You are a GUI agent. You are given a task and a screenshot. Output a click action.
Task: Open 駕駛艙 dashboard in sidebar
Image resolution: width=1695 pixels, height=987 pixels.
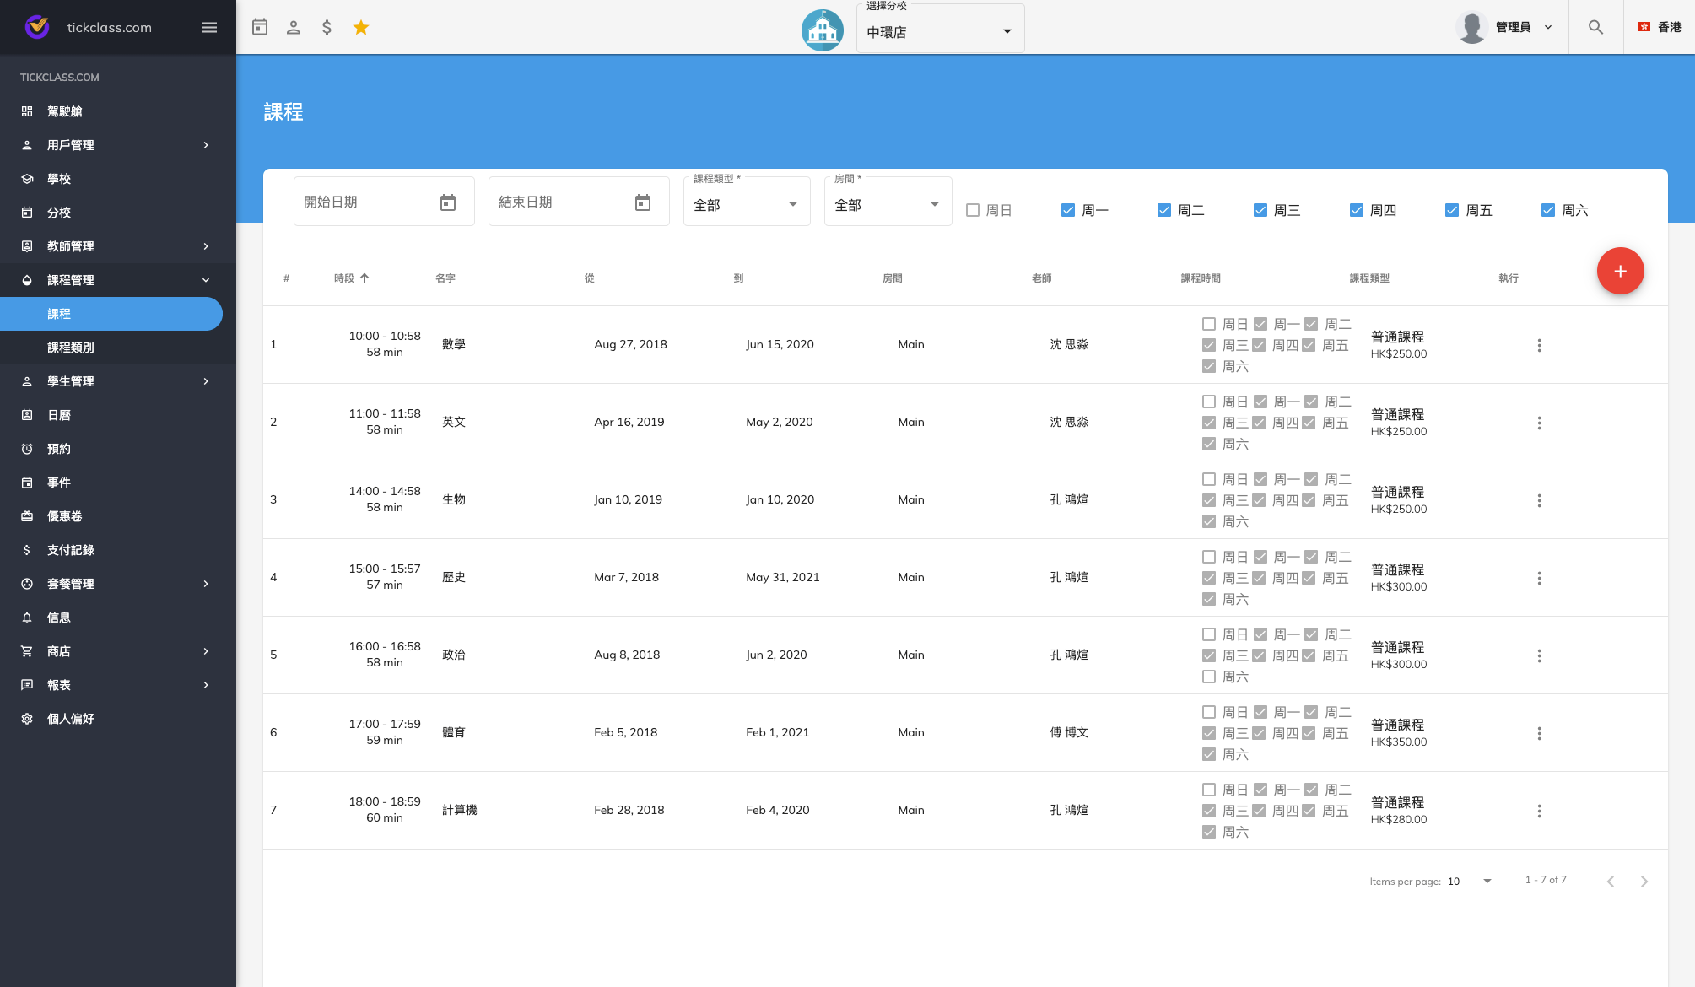click(x=118, y=111)
